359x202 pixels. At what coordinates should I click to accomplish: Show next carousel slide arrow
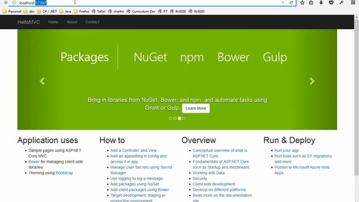coord(312,81)
